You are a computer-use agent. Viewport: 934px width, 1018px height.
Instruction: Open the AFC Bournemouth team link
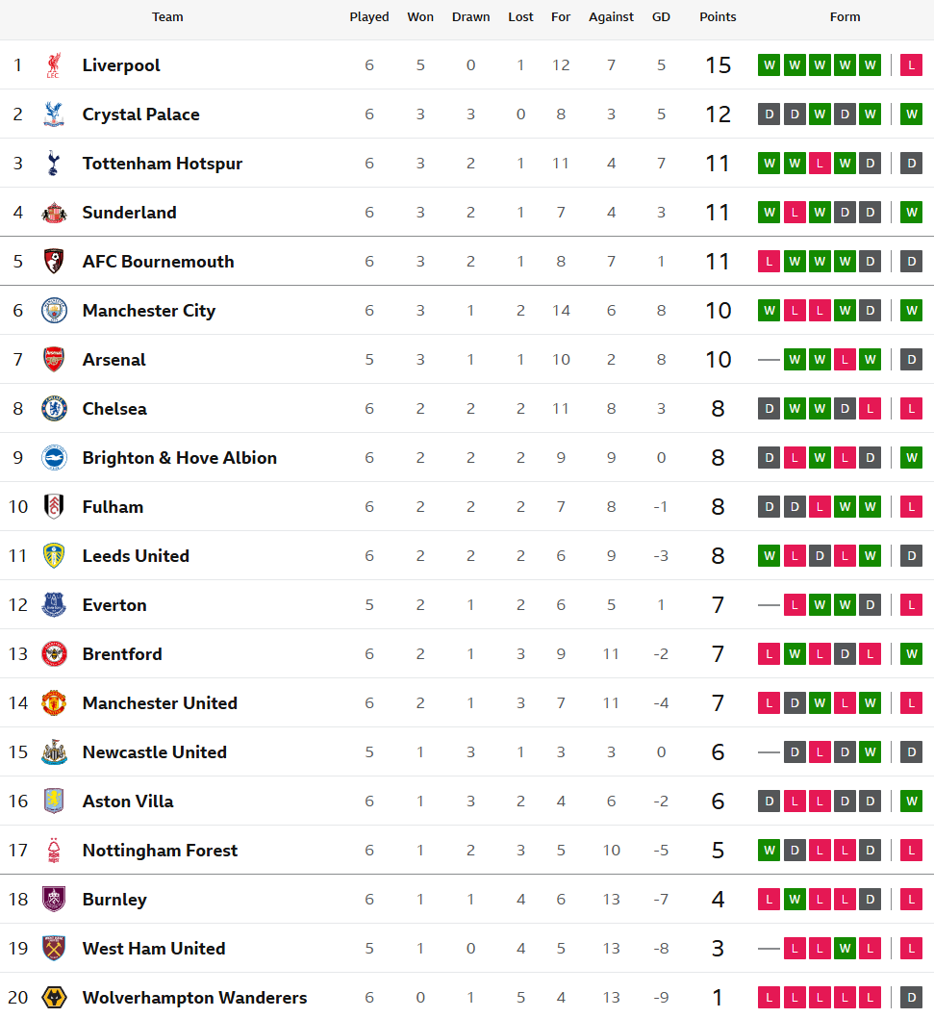158,262
